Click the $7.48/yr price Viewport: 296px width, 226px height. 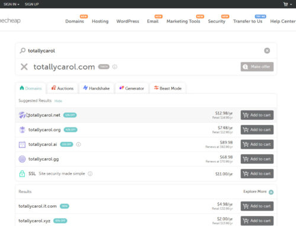225,128
